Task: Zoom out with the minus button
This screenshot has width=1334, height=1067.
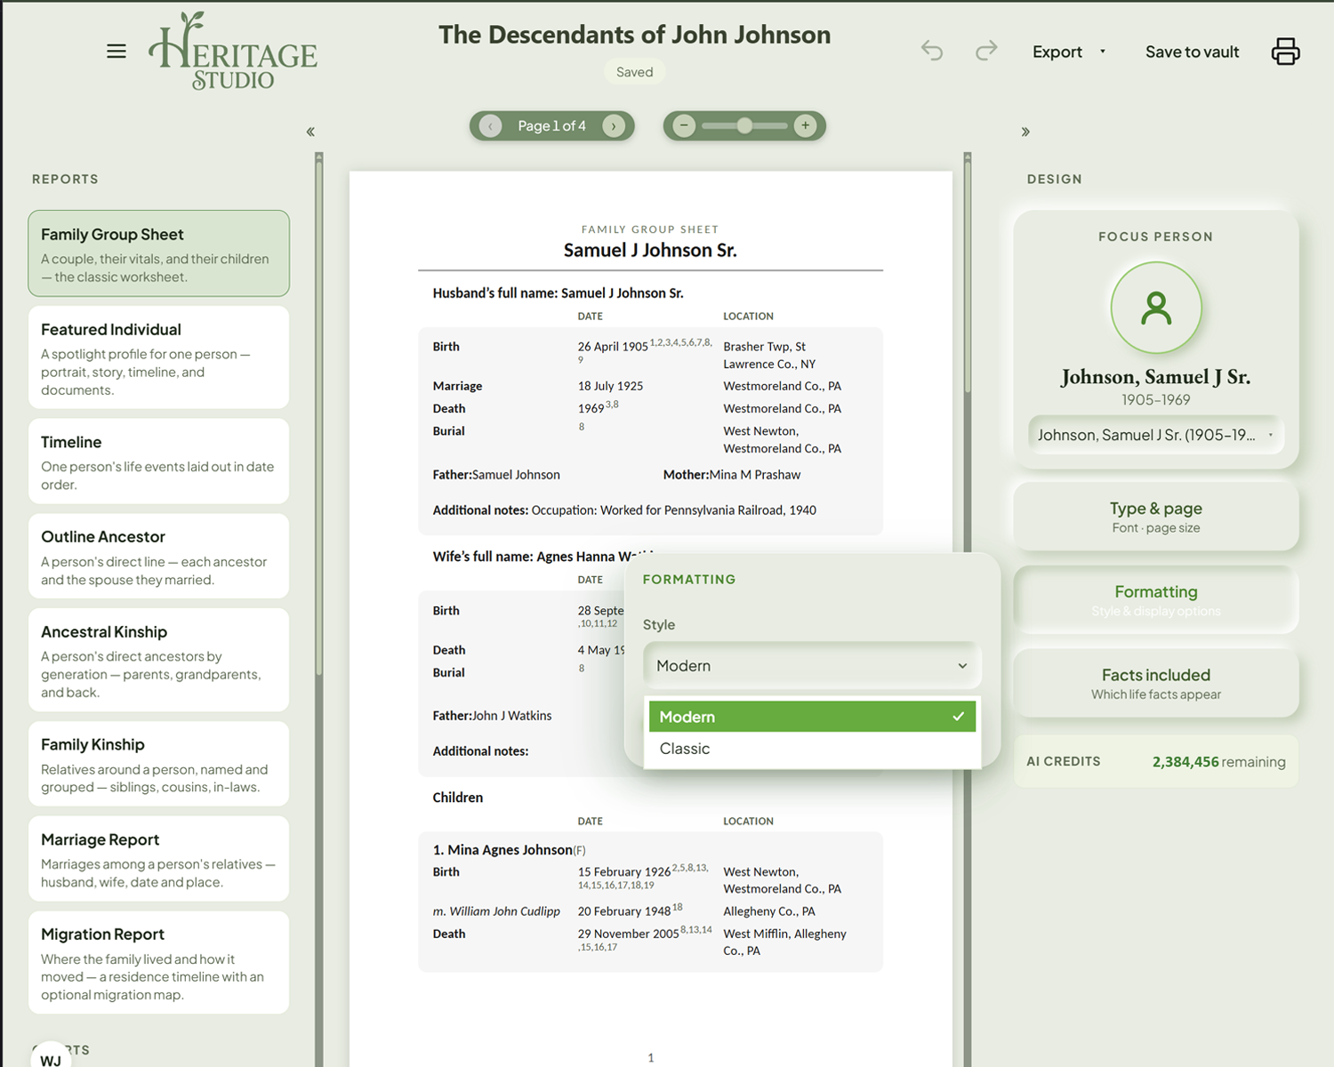Action: (684, 125)
